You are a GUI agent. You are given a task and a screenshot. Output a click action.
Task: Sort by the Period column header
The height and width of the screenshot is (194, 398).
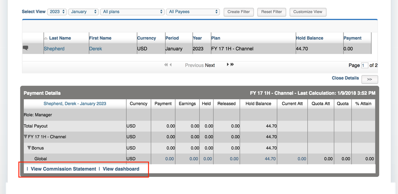coord(172,38)
